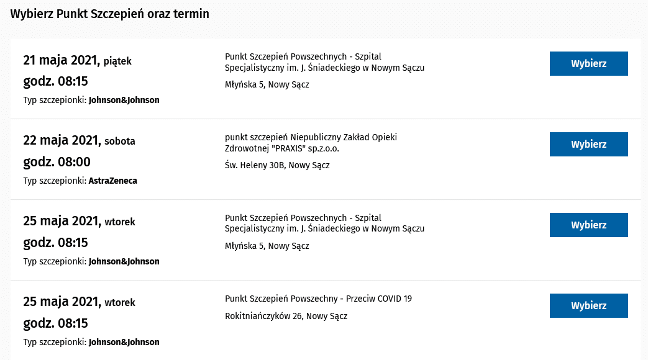648x360 pixels.
Task: Click the 'godz. 08:15' time in the Rokitniańczyków row
Action: tap(55, 323)
